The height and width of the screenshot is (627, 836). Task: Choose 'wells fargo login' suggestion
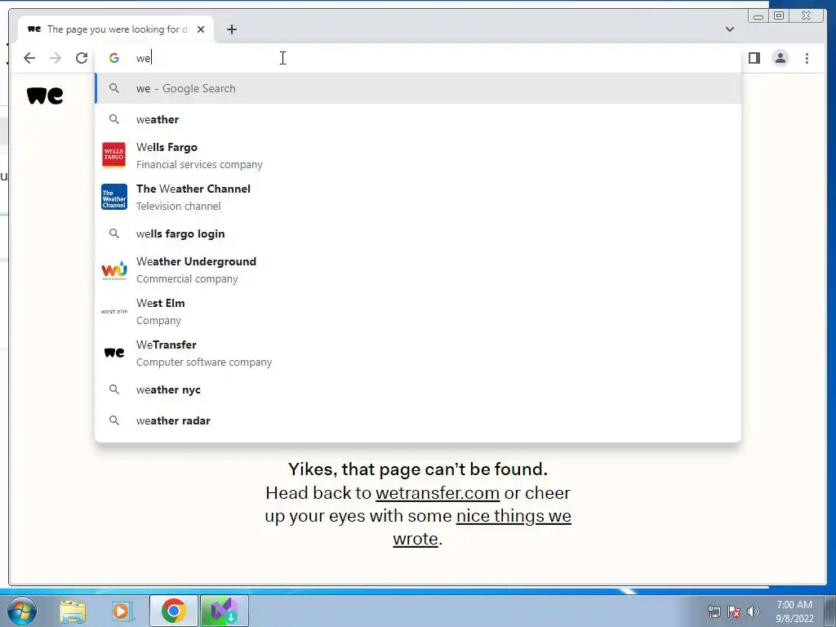coord(418,233)
